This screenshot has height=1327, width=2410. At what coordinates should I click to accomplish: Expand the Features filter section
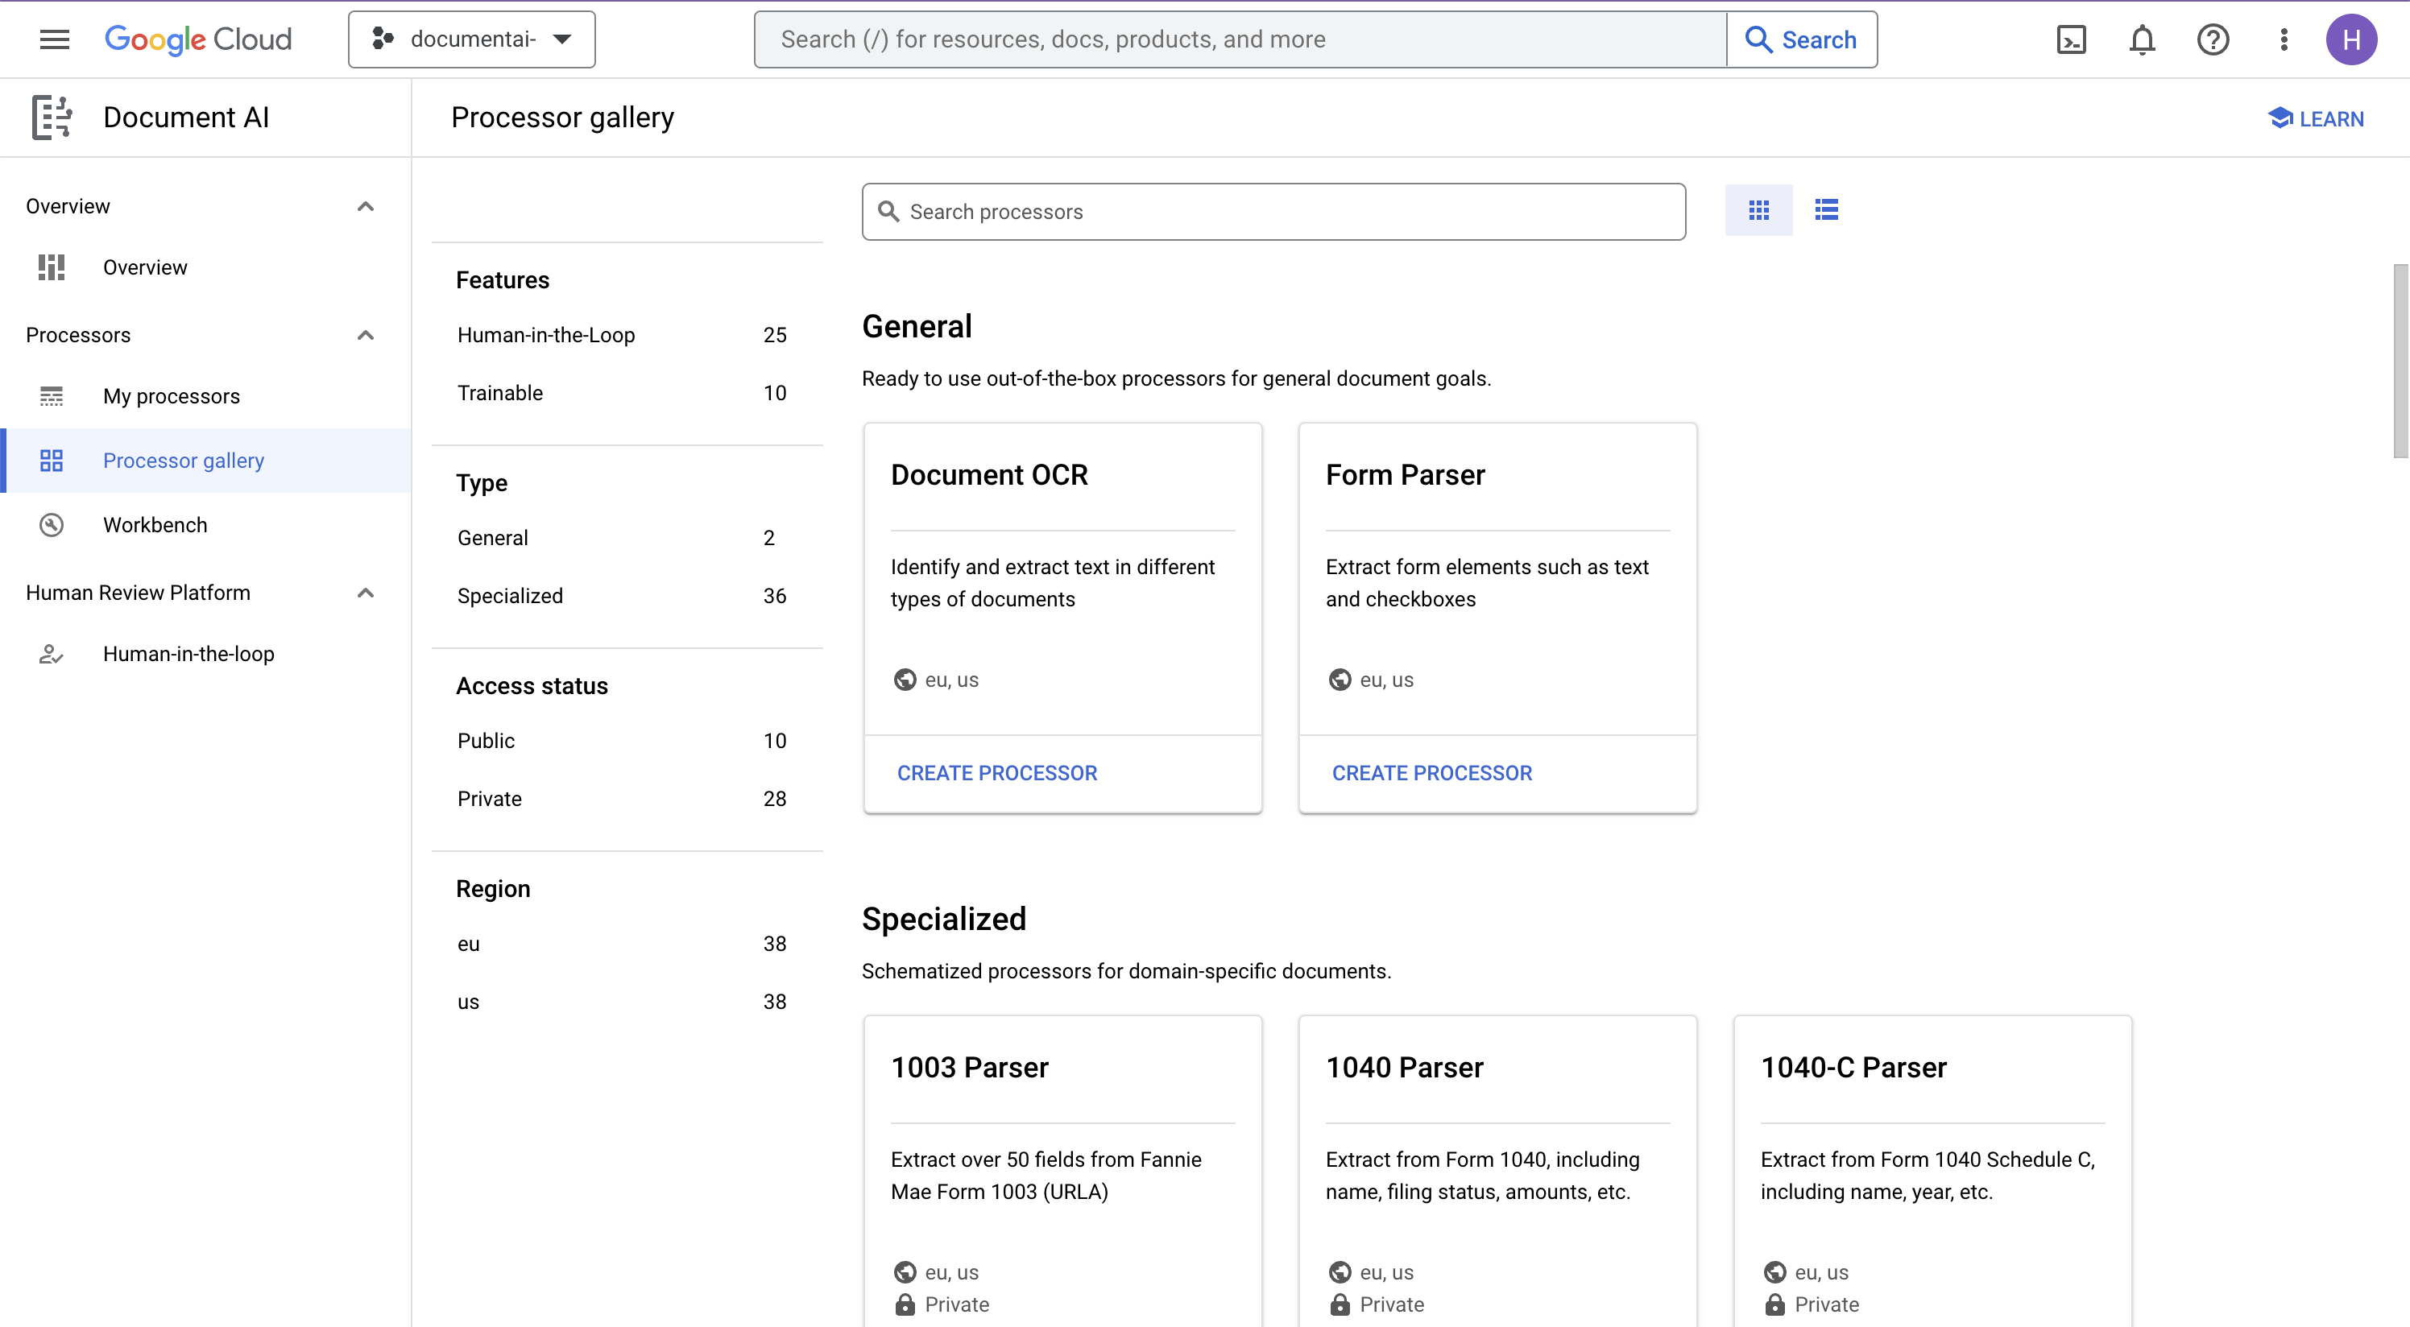click(x=502, y=279)
